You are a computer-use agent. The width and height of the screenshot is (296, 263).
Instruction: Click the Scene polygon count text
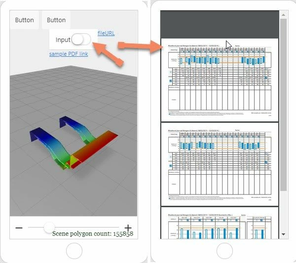pos(93,234)
